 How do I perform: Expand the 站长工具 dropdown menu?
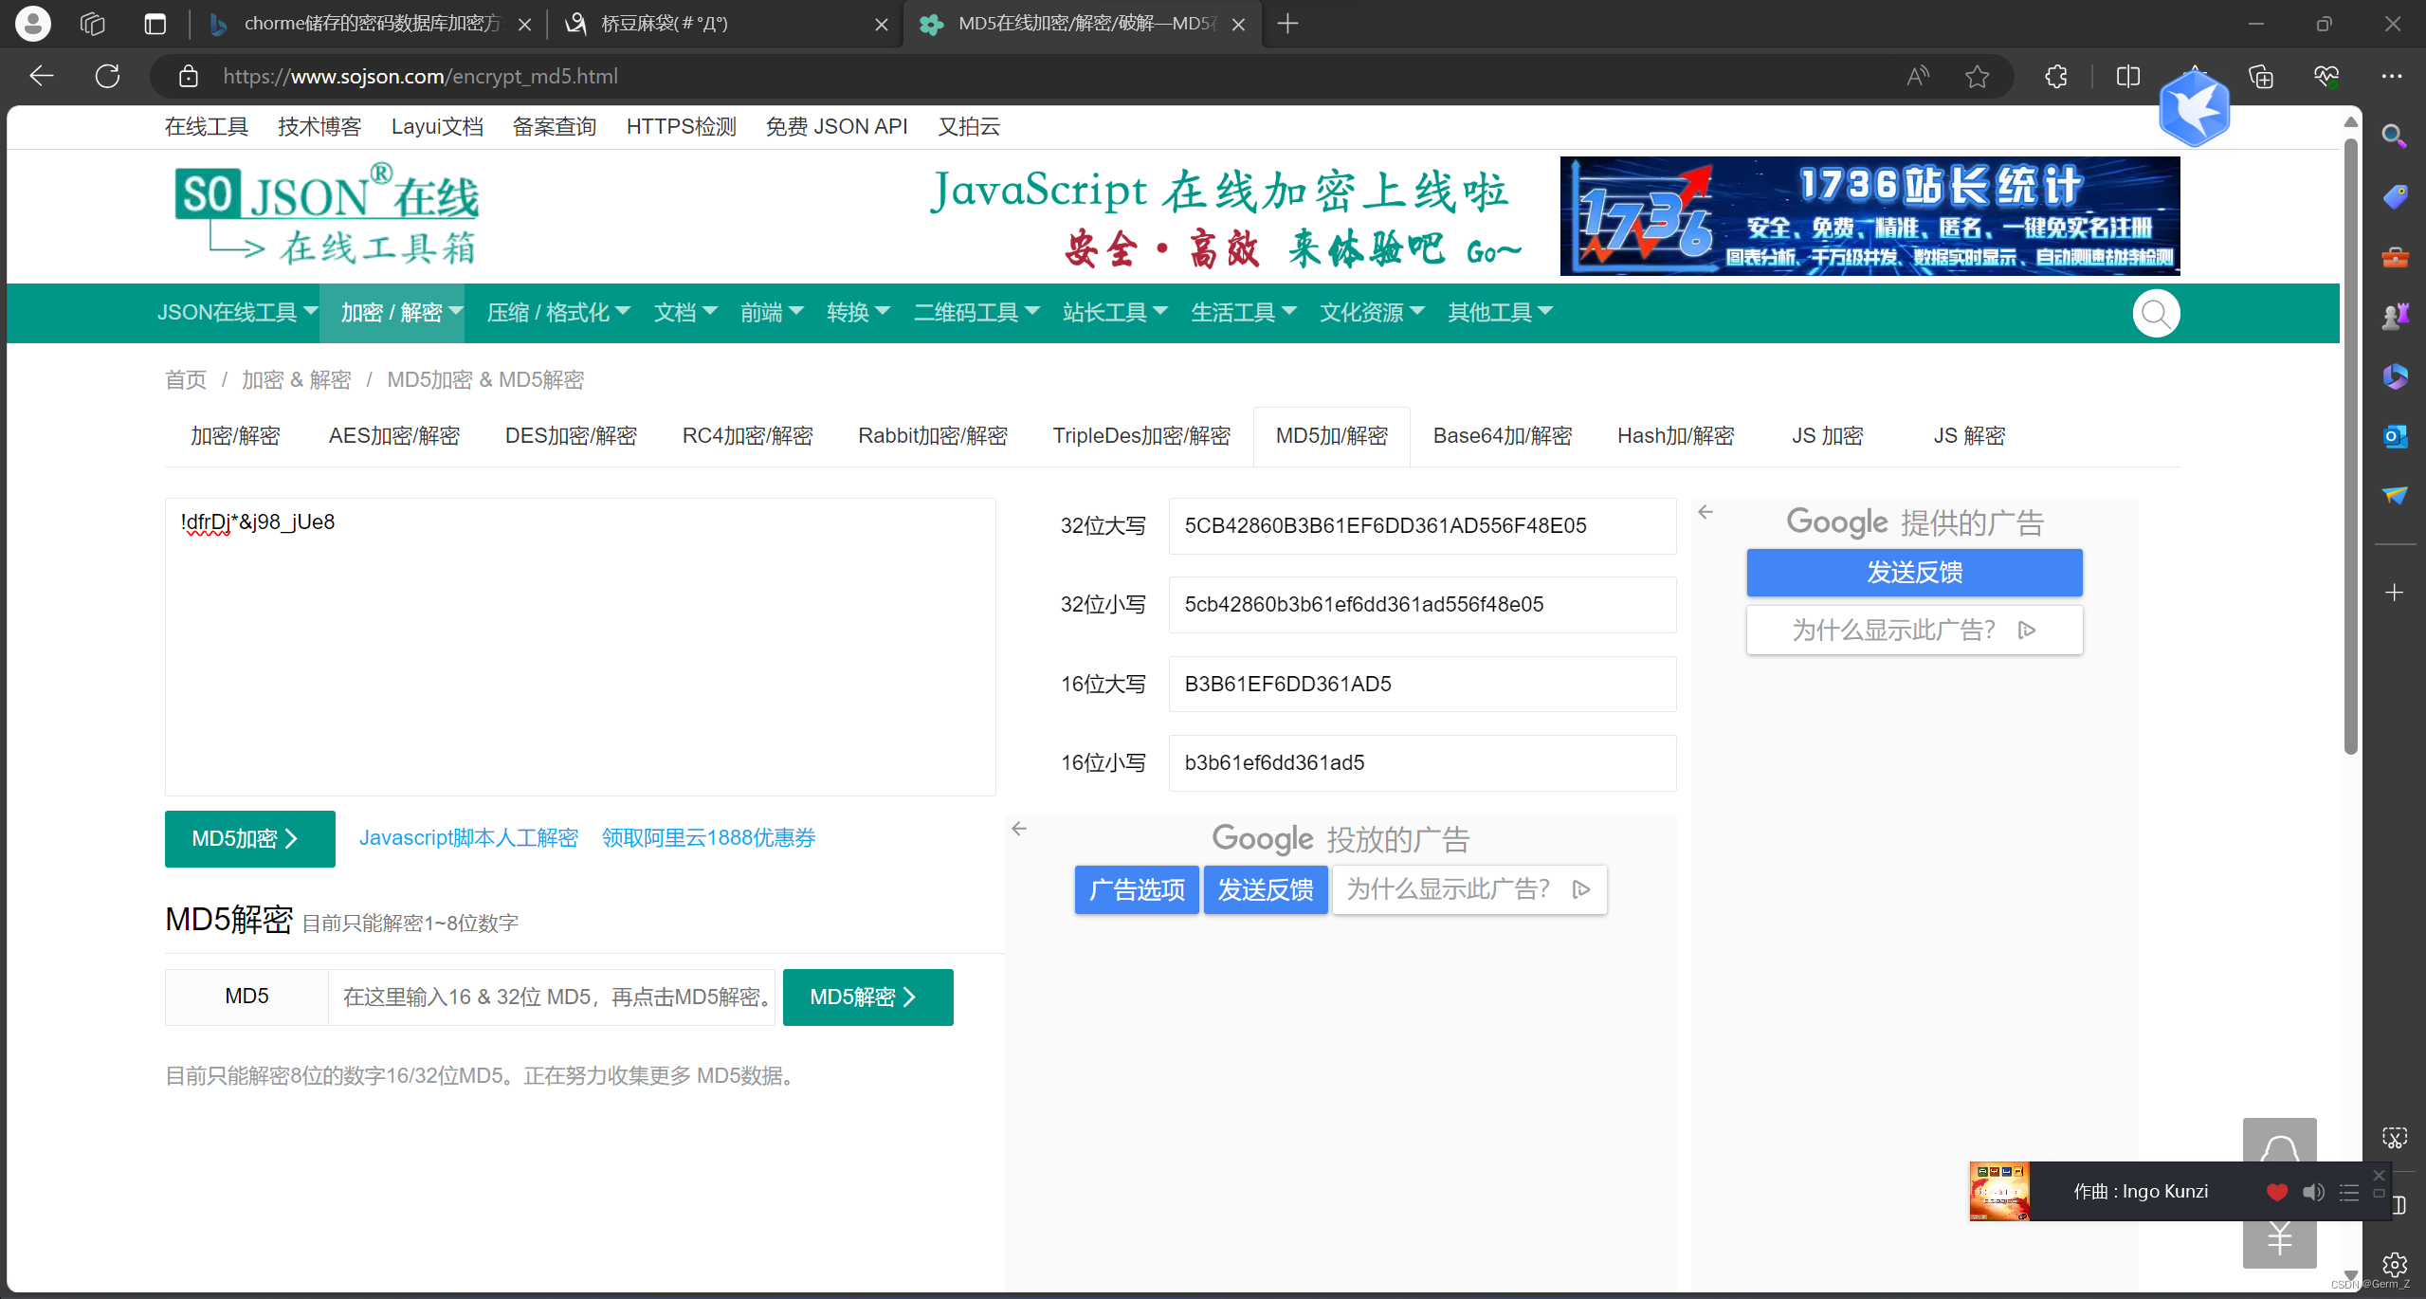1114,312
